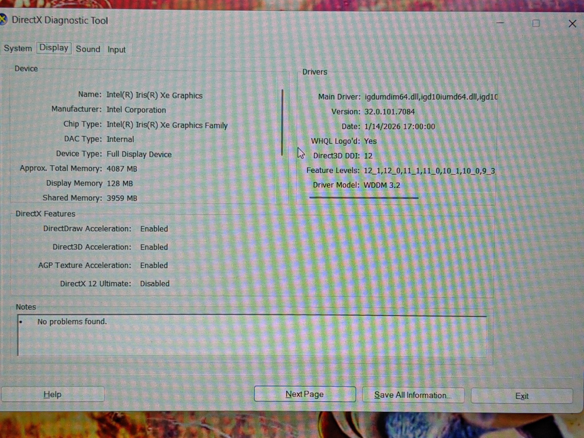Image resolution: width=584 pixels, height=438 pixels.
Task: Go to the Input tab
Action: click(x=116, y=50)
